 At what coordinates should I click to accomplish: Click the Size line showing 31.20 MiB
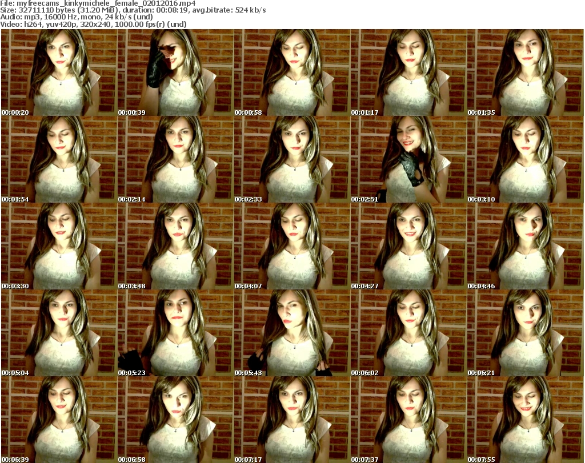click(133, 10)
